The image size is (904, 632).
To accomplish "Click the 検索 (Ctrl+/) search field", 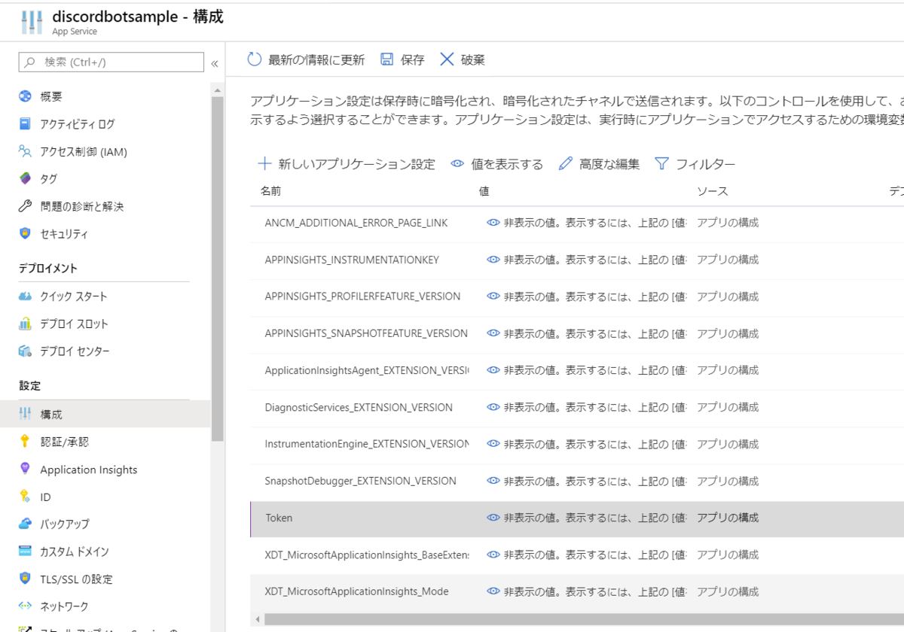I will click(111, 62).
